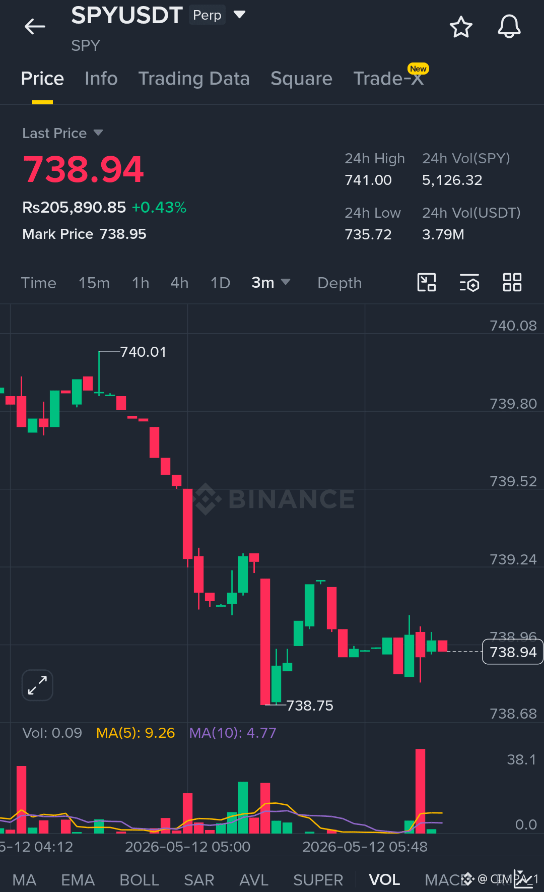This screenshot has height=892, width=544.
Task: Toggle the VOL indicator
Action: point(384,880)
